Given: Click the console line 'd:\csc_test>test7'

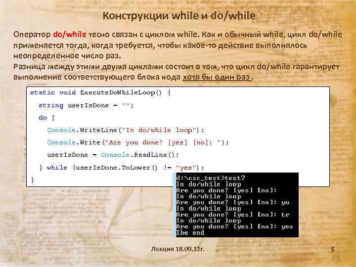Looking at the screenshot, I should 211,178.
